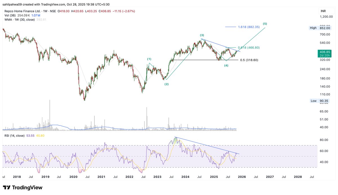Click the current price label 406.85 on axis

point(324,52)
